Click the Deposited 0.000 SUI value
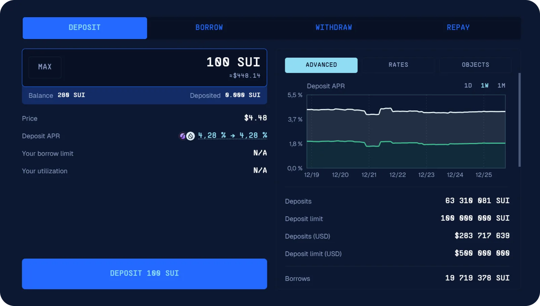 (243, 95)
